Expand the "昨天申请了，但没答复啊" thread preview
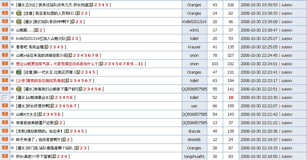307x160 pixels. 12,139
